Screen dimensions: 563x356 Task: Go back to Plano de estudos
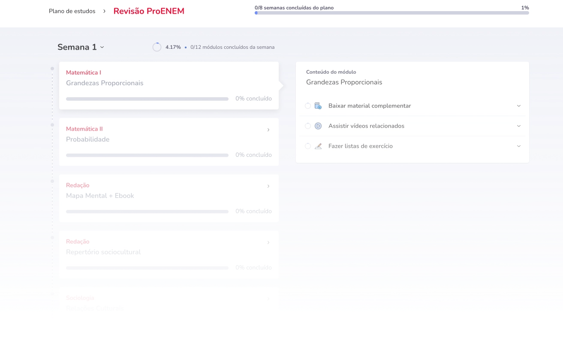(x=72, y=11)
